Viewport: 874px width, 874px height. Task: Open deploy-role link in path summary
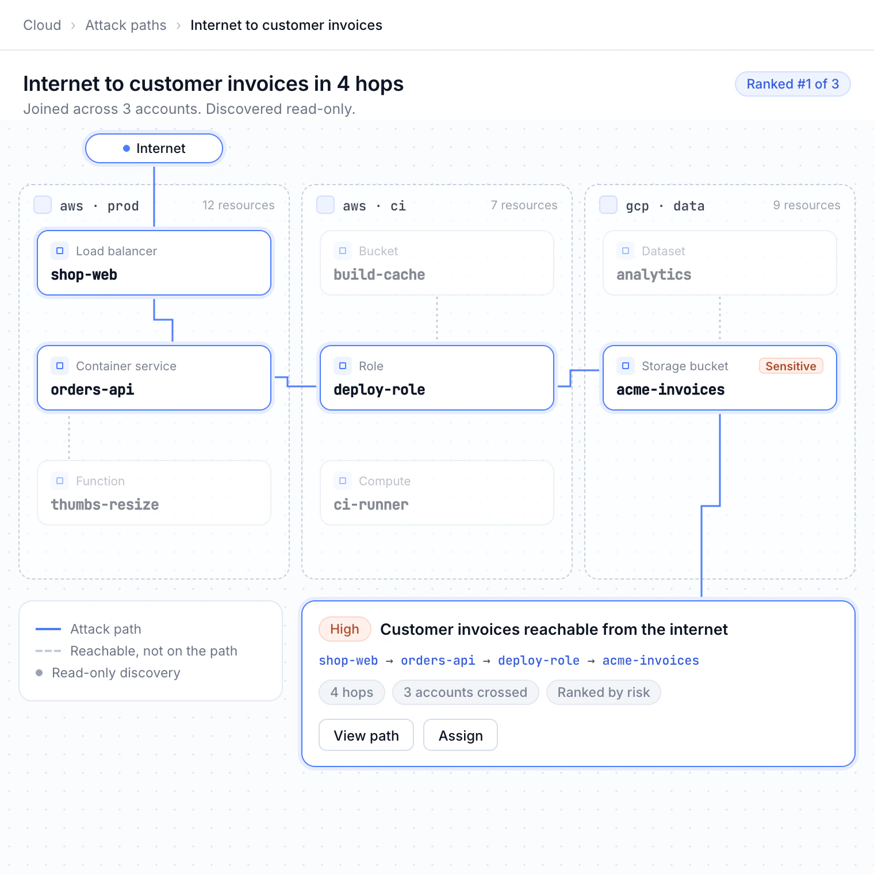tap(539, 661)
